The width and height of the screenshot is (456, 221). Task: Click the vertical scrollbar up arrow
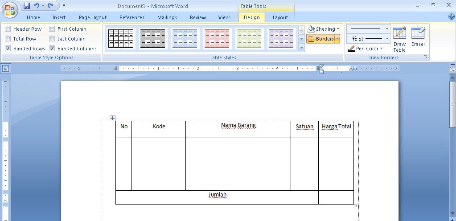pyautogui.click(x=452, y=77)
